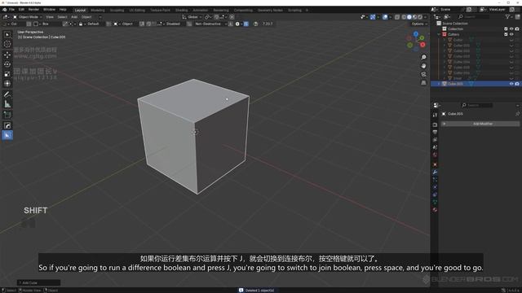Open the viewport Add menu
Viewport: 522px width, 293px height.
click(x=74, y=17)
